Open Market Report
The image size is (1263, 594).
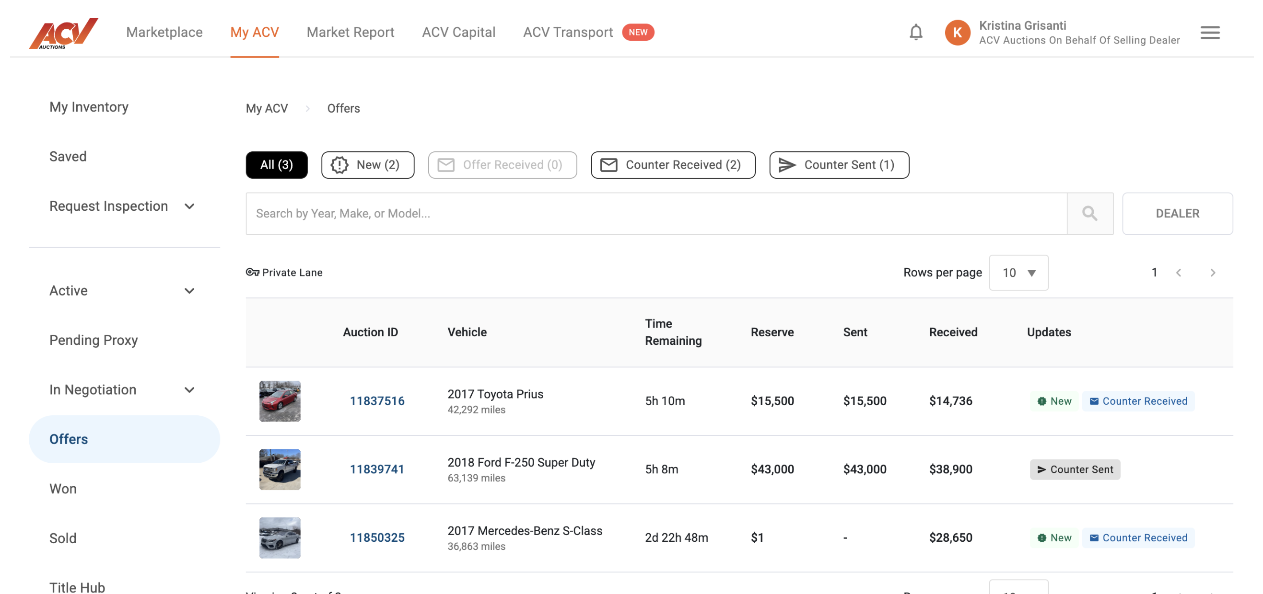pos(350,32)
